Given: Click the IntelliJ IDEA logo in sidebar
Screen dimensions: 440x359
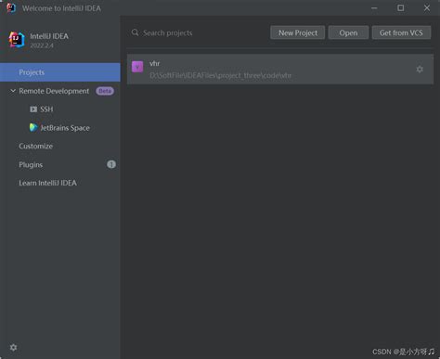Looking at the screenshot, I should coord(17,40).
